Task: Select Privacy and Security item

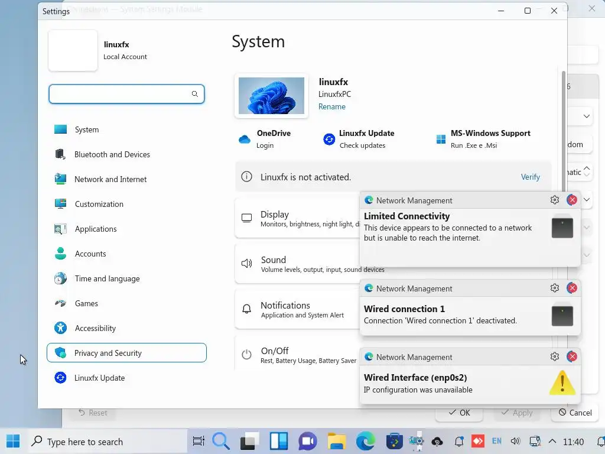Action: click(x=126, y=353)
